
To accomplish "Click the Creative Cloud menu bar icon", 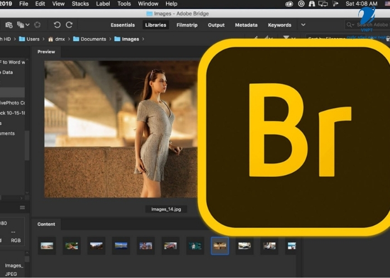I will point(289,4).
